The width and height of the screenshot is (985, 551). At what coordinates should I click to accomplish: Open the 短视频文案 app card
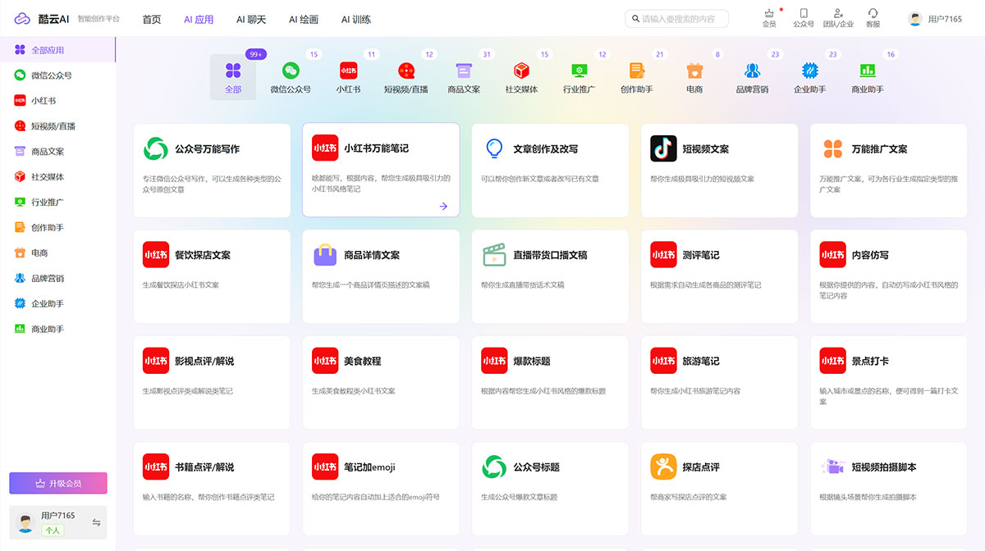[719, 171]
